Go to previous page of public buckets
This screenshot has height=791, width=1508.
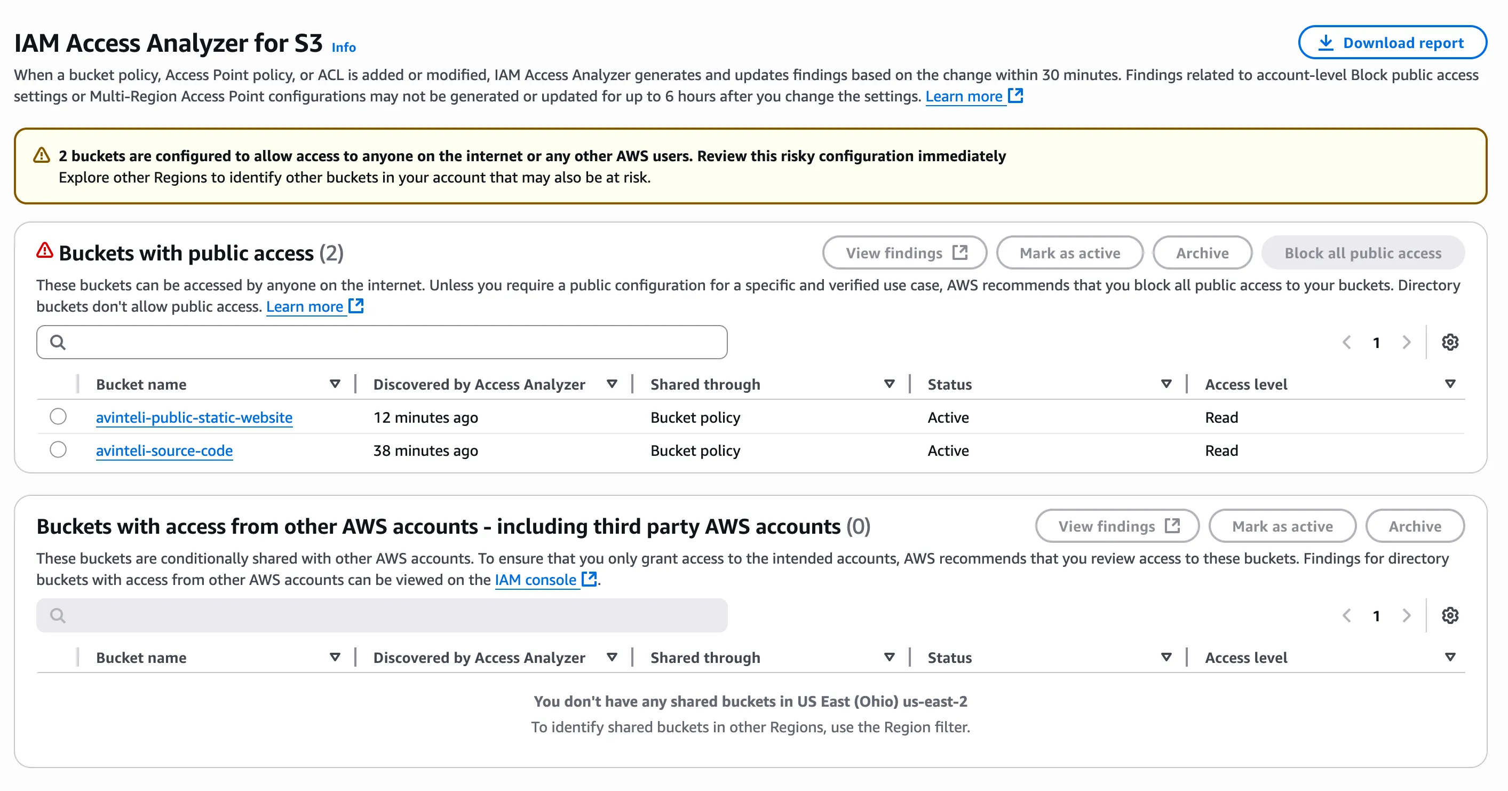[x=1346, y=343]
